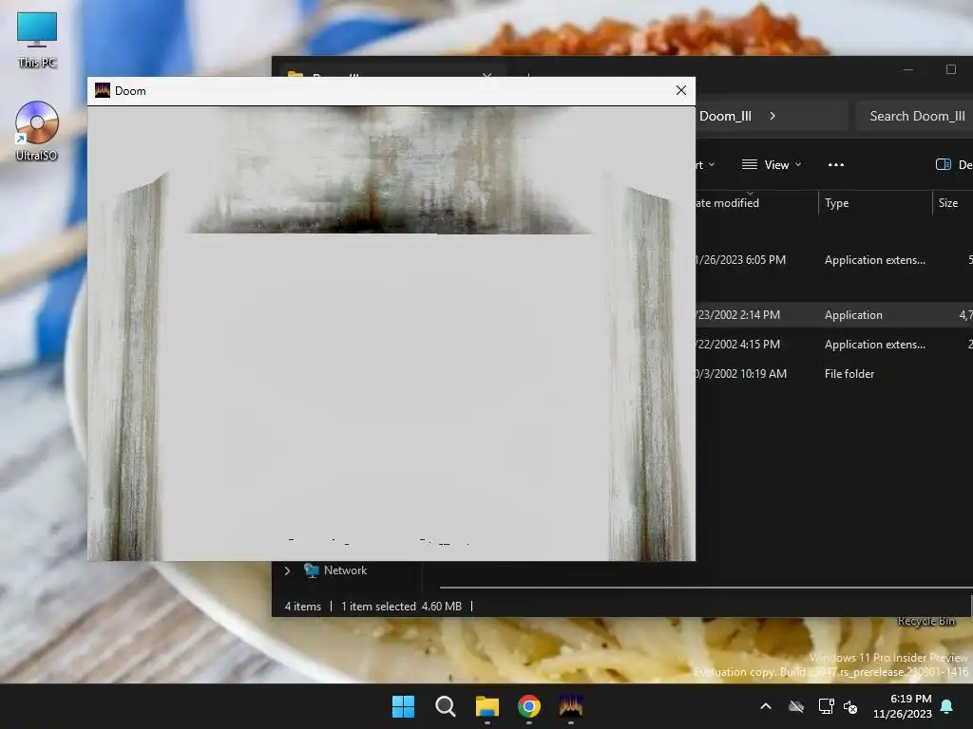Open File Explorer from taskbar
This screenshot has height=729, width=973.
coord(487,706)
